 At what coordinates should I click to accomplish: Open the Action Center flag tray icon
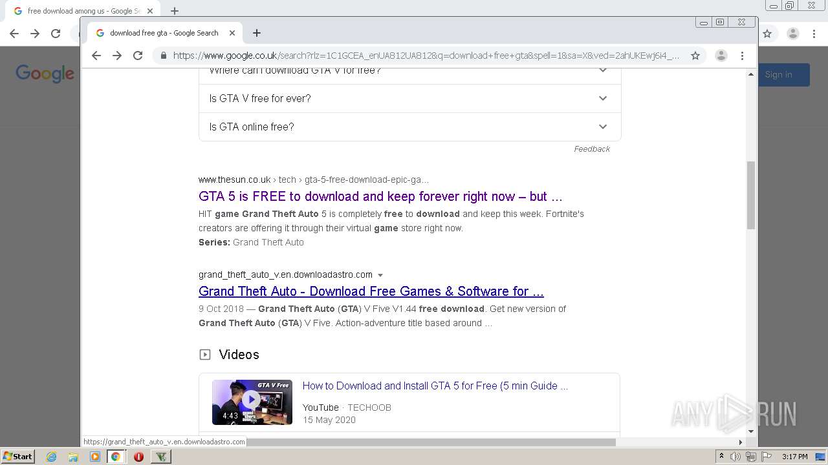(x=767, y=457)
